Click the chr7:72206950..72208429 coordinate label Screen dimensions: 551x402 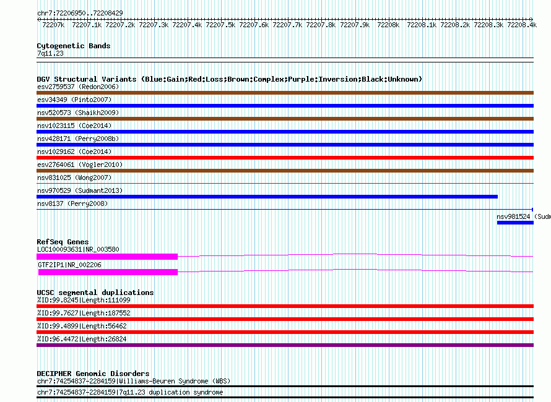tap(80, 13)
